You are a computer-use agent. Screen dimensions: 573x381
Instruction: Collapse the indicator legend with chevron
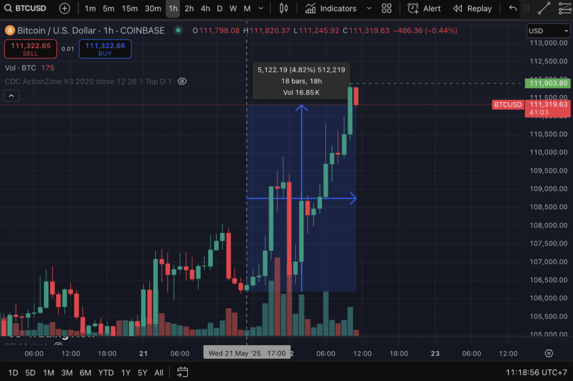click(x=11, y=96)
